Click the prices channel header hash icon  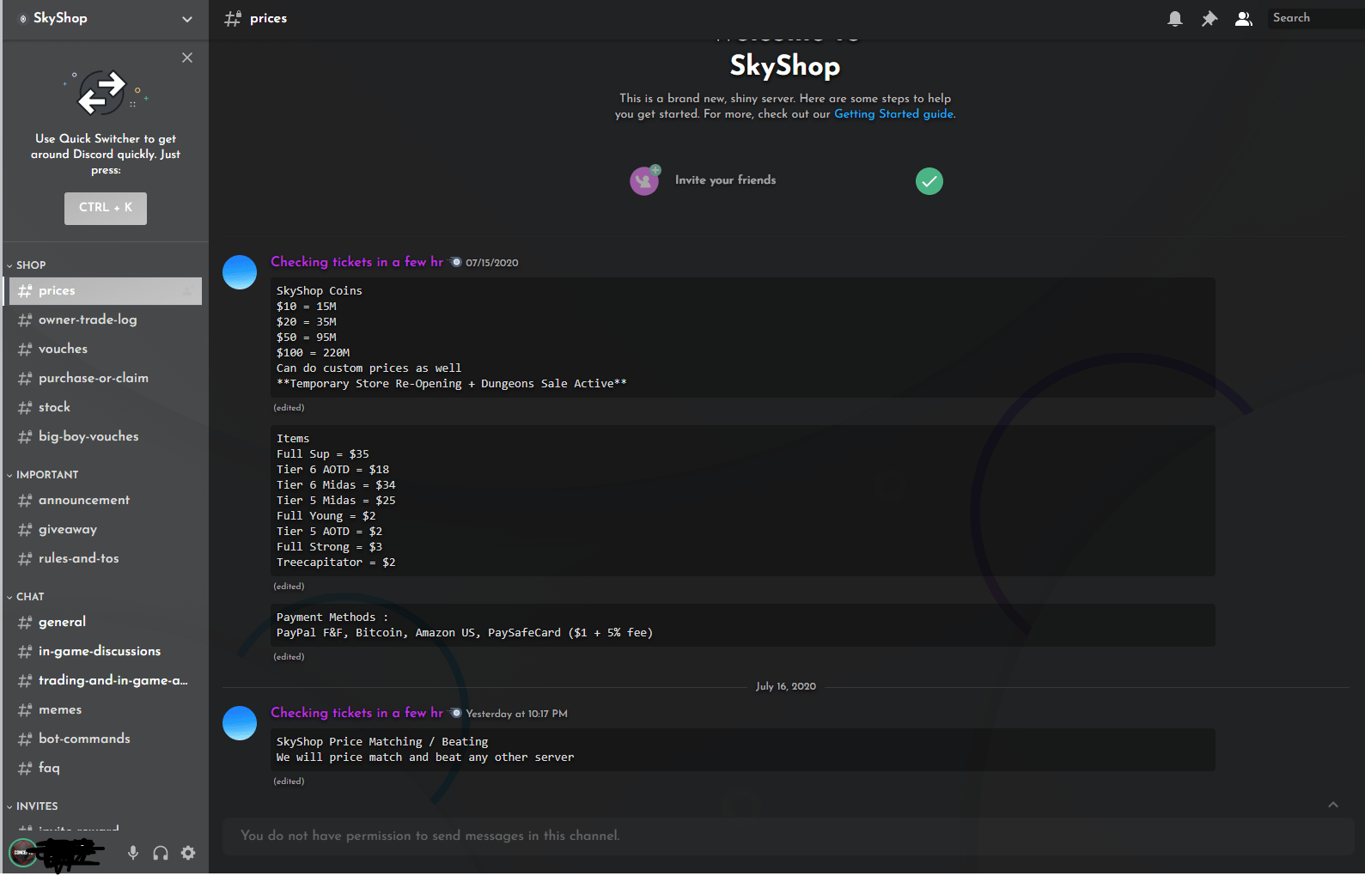[233, 18]
